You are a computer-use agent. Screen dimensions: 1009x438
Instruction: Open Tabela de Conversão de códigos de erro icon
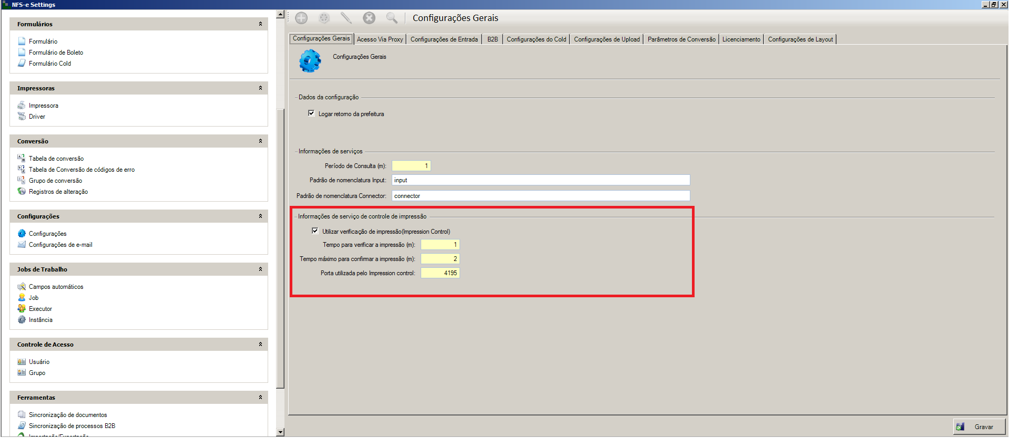point(22,169)
